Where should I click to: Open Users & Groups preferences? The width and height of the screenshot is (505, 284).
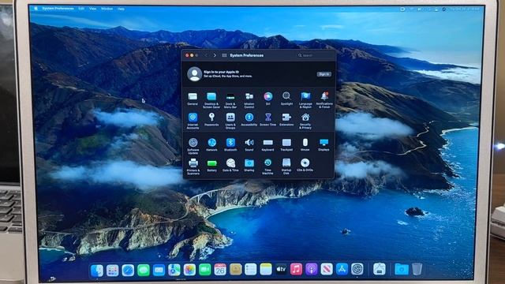point(230,121)
